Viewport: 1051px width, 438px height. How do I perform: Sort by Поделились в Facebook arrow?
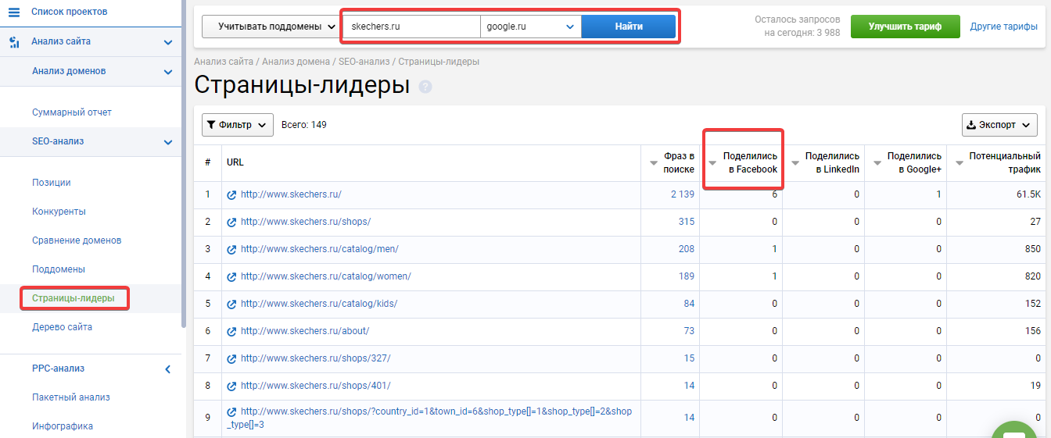(712, 163)
